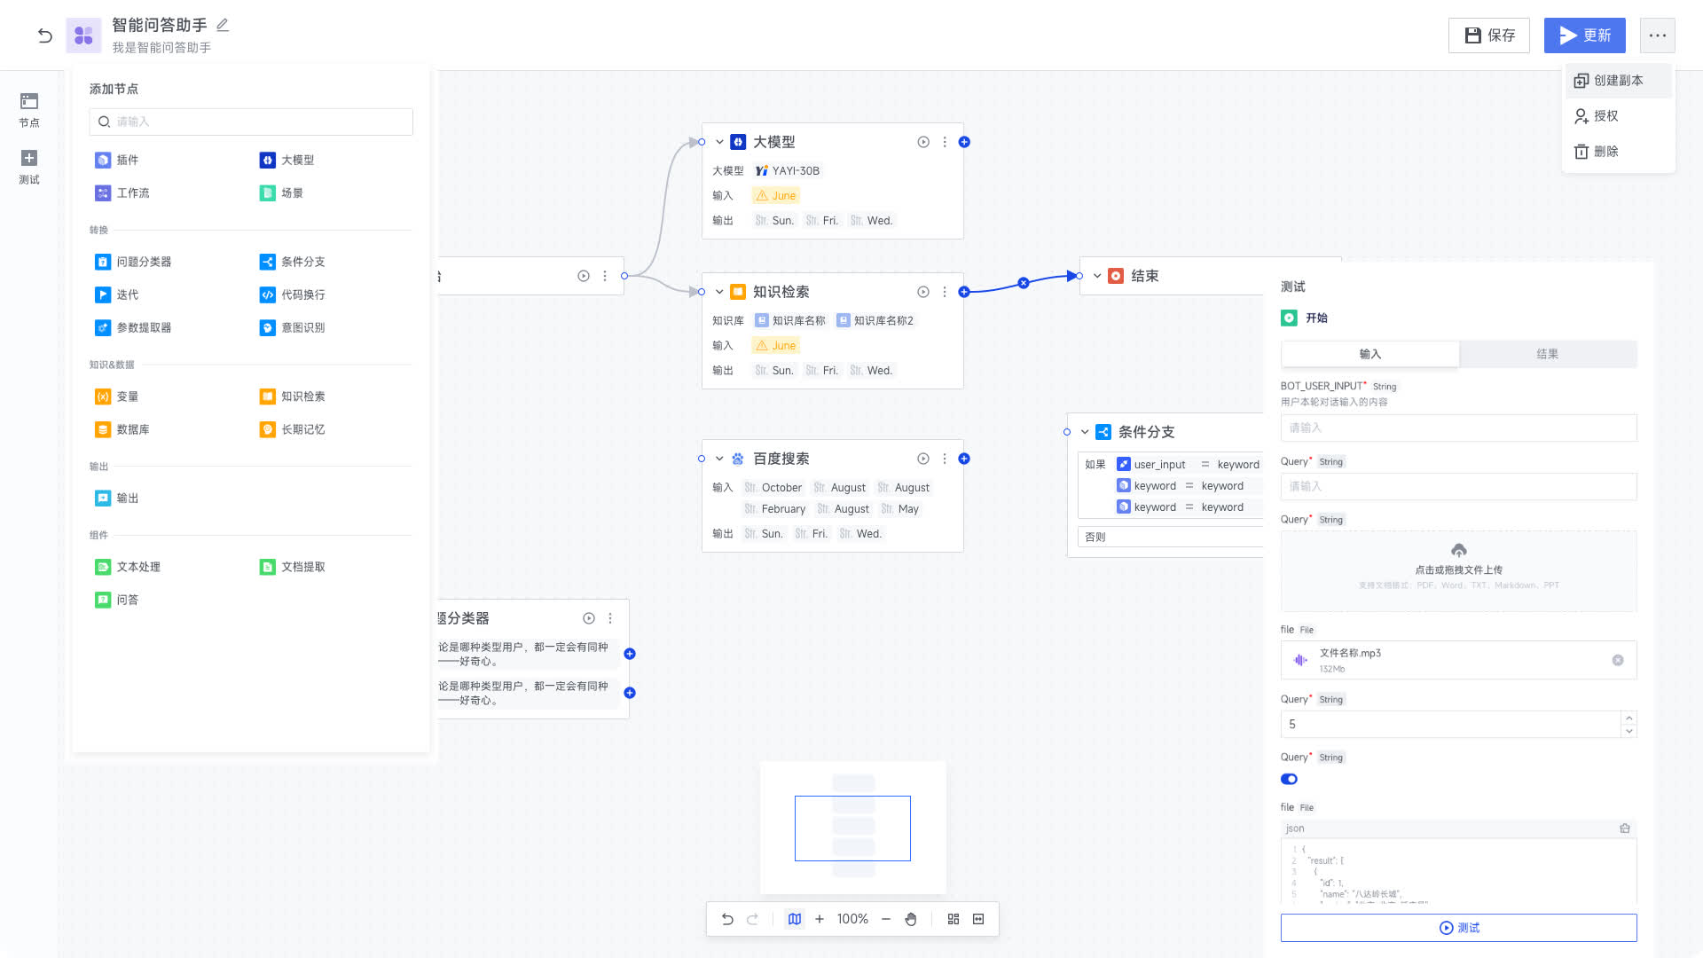Open the 知识检索 node three-dot menu
Screen dimensions: 1703x958
(945, 292)
